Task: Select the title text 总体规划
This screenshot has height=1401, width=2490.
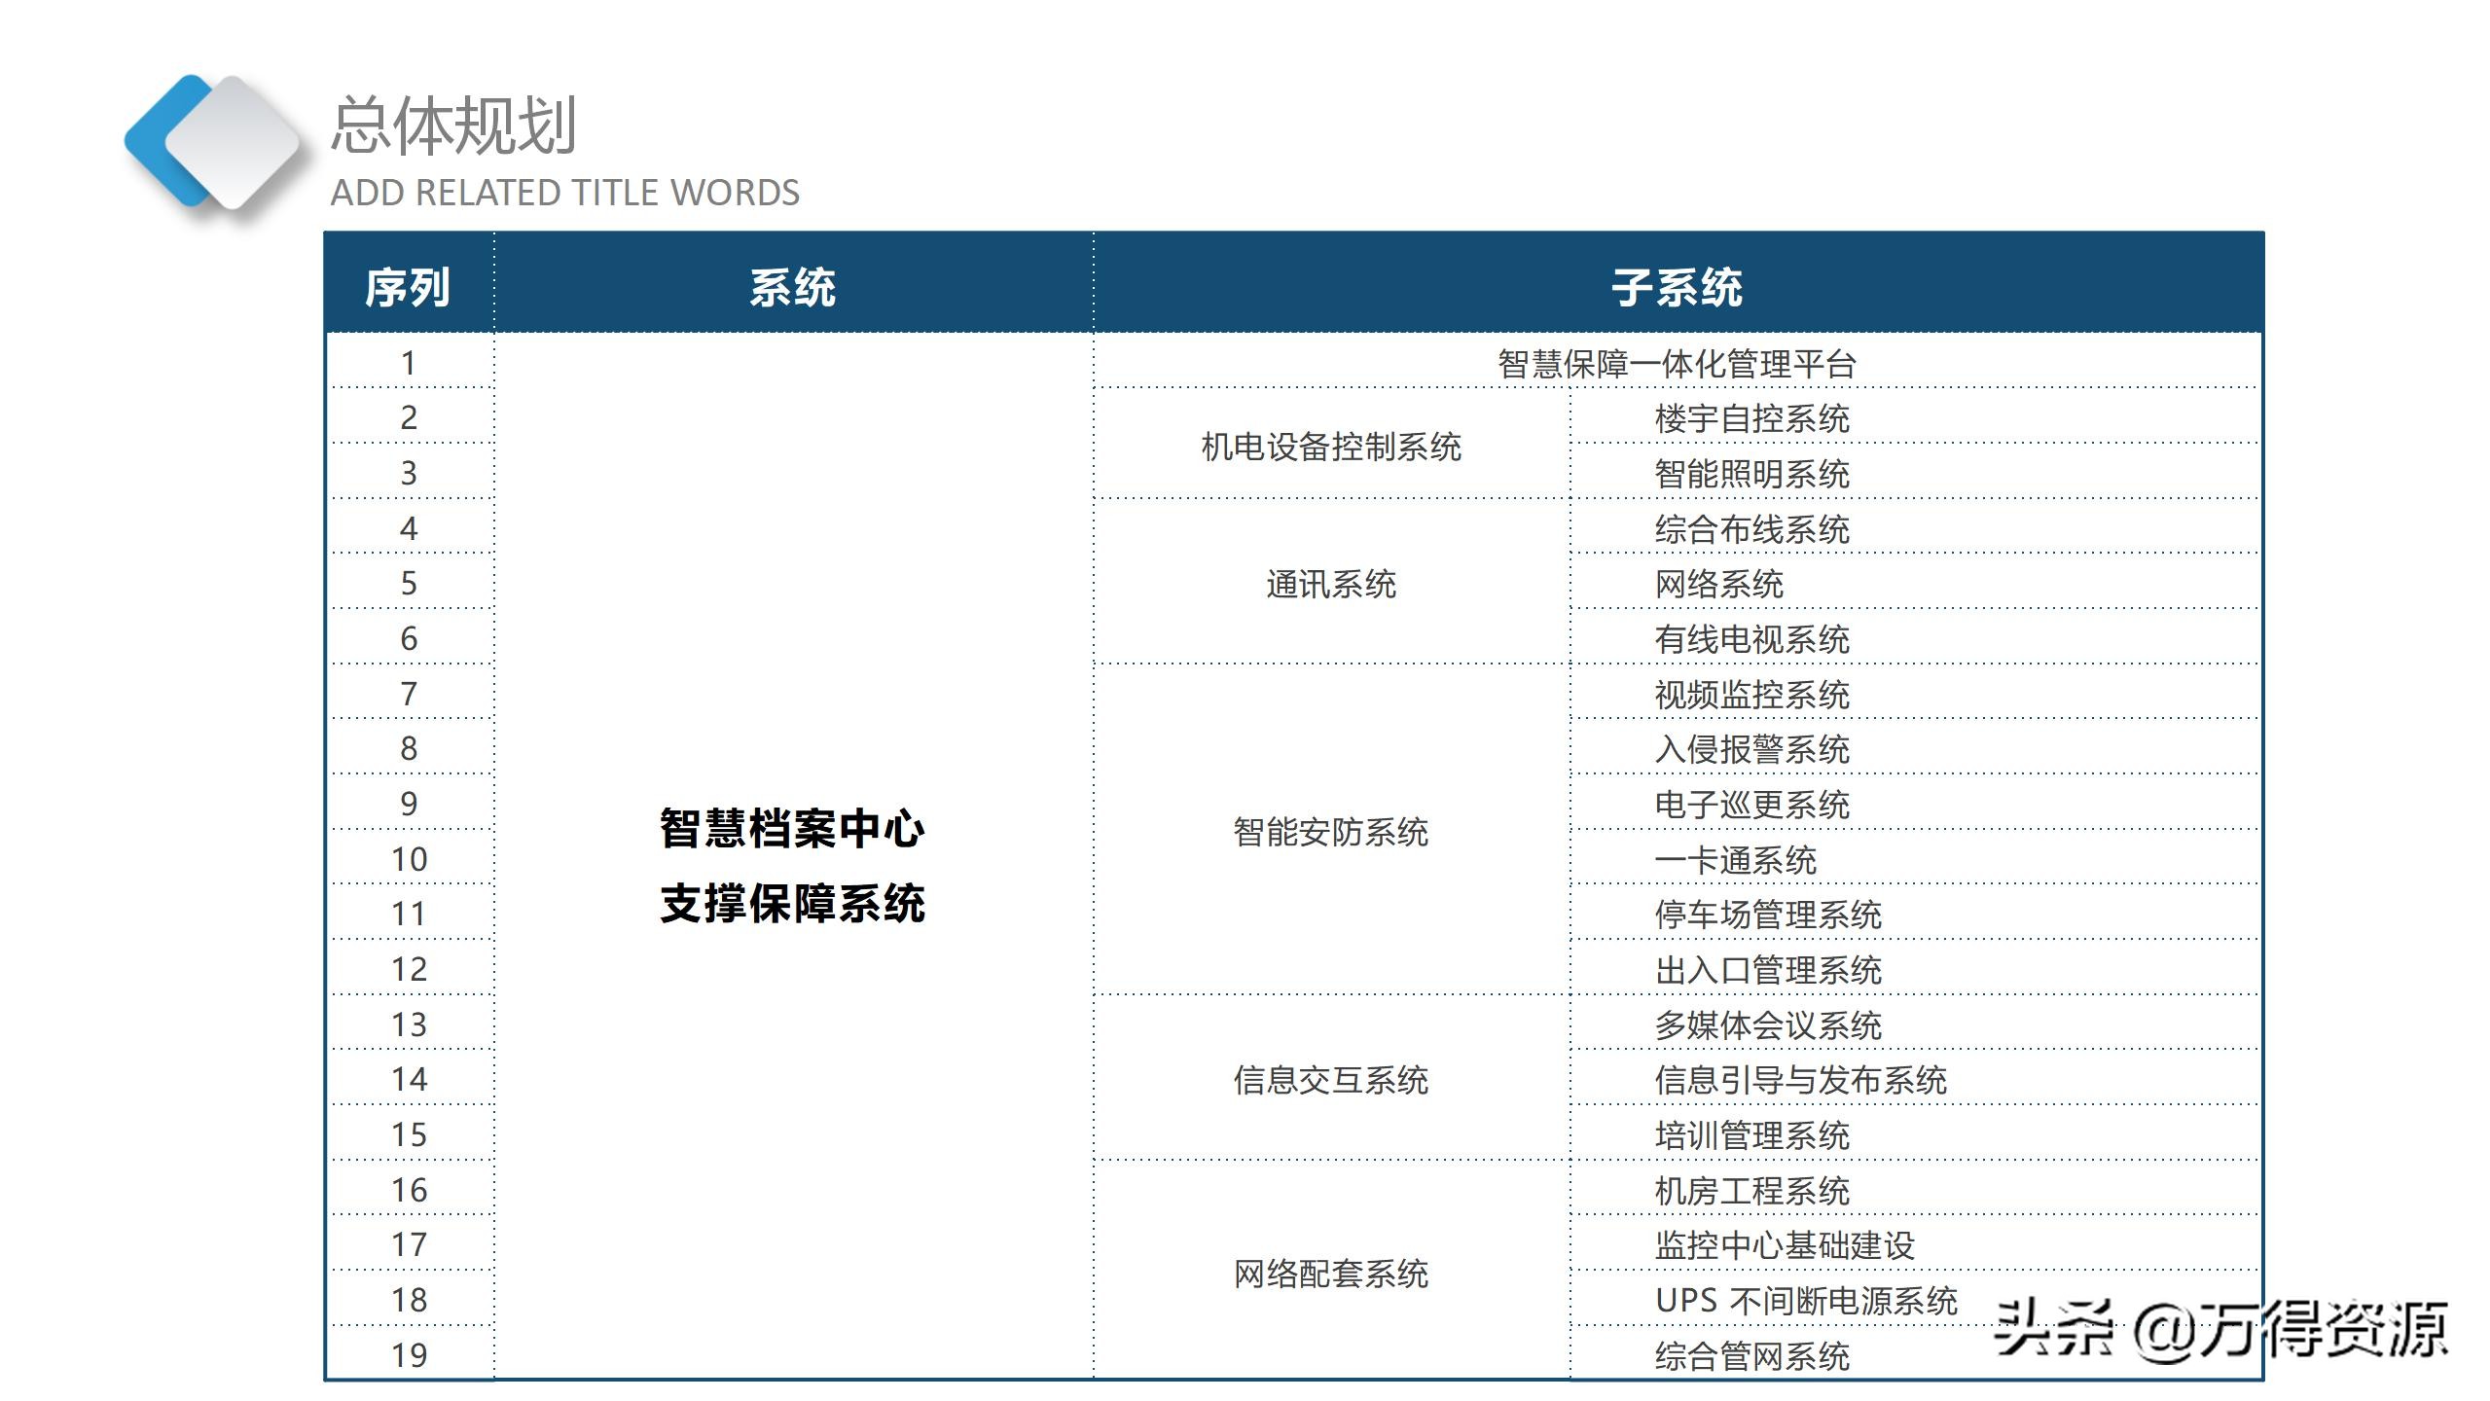Action: [454, 126]
